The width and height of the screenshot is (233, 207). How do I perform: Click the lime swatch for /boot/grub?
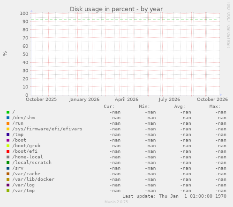8,146
